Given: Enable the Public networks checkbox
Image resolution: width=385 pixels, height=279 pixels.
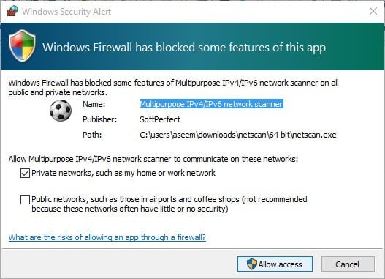Looking at the screenshot, I should coord(25,199).
